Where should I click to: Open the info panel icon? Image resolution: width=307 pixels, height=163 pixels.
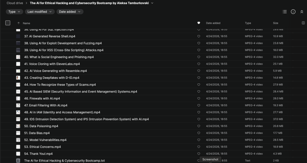pos(293,12)
